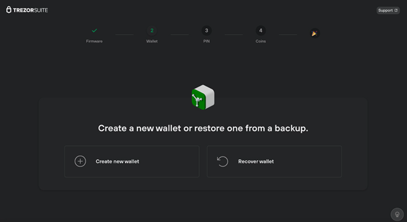Click the 'Create a new wallet or restore' heading
Viewport: 407px width, 222px height.
203,128
